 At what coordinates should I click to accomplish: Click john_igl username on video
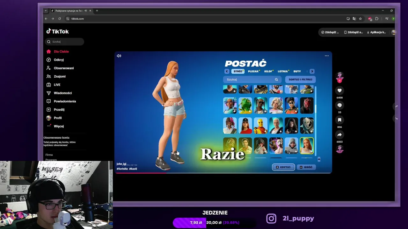121,164
